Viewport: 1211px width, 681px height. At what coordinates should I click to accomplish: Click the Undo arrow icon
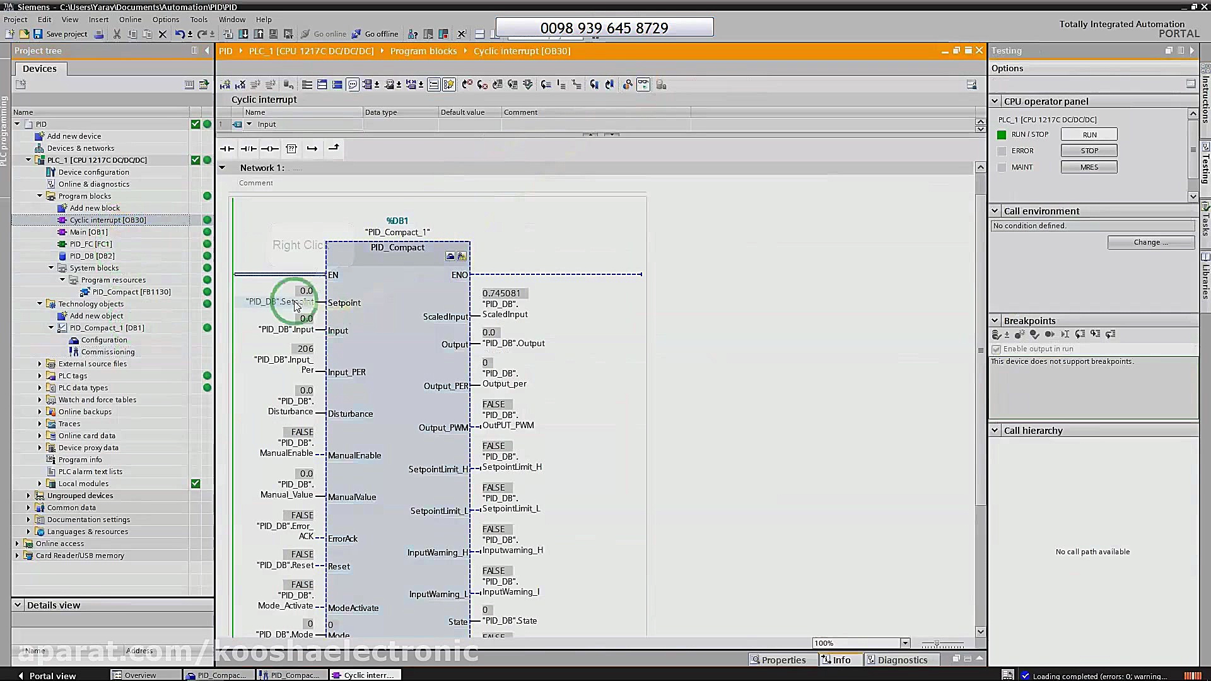(x=180, y=34)
